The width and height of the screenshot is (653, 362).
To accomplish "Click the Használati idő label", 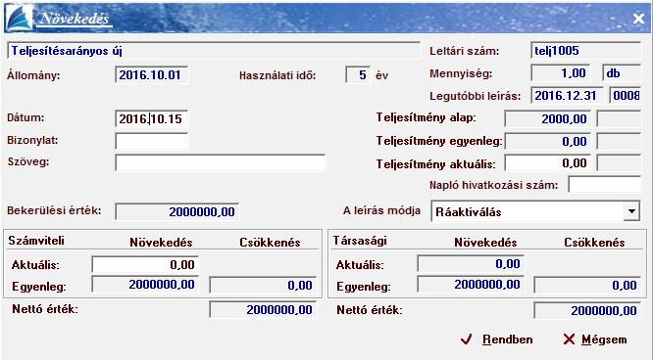I will (277, 75).
